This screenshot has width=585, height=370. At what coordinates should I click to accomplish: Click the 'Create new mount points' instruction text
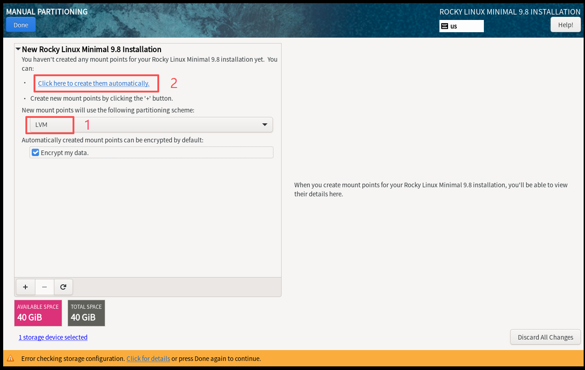(x=102, y=98)
